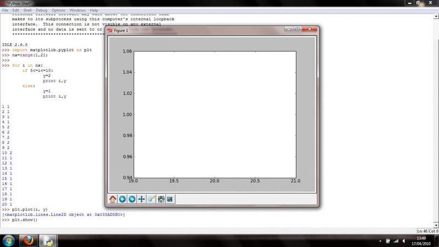
Task: Click the Python taskbar icon
Action: point(48,240)
